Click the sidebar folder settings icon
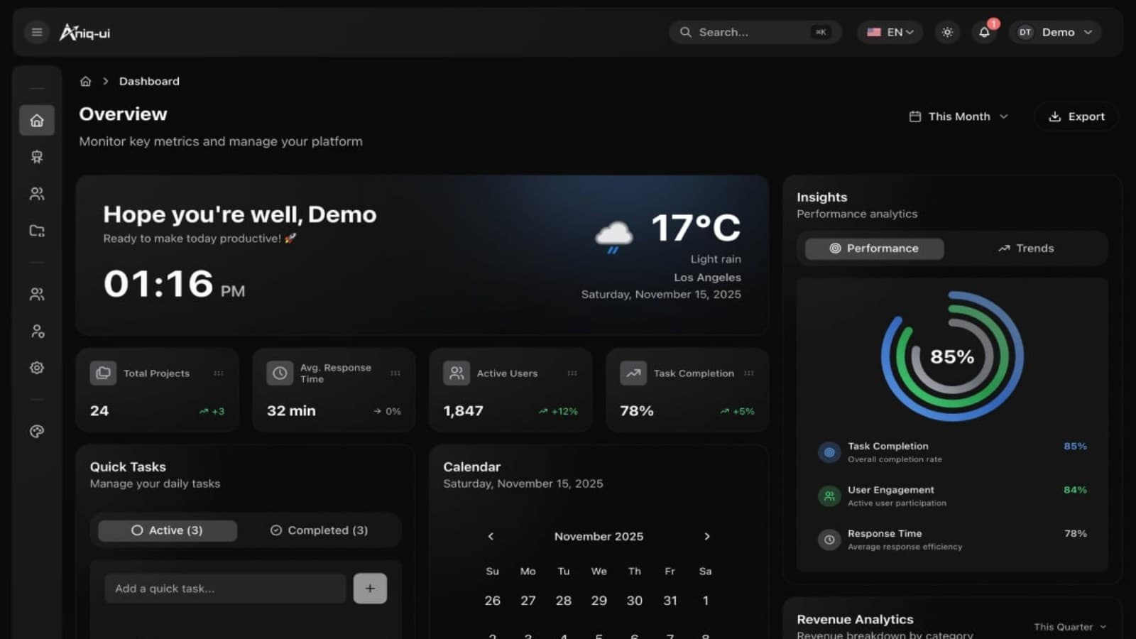 [37, 231]
